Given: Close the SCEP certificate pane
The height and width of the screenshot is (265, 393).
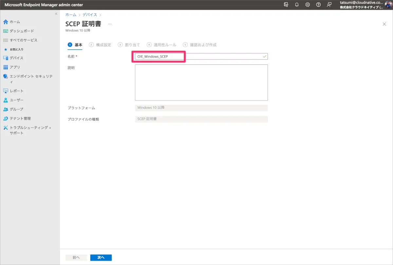Looking at the screenshot, I should pos(384,24).
